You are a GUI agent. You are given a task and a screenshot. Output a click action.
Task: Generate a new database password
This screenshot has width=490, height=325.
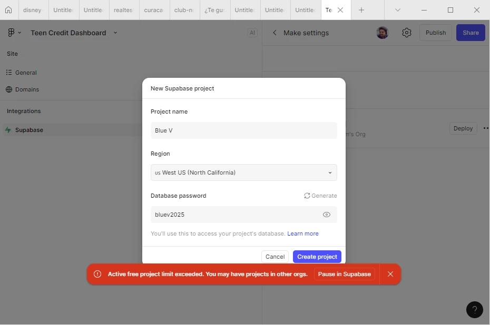320,196
